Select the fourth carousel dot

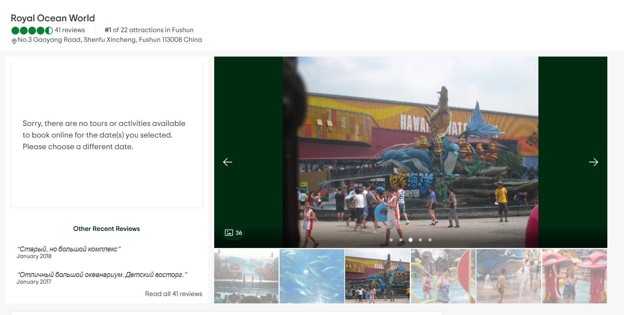coord(420,240)
